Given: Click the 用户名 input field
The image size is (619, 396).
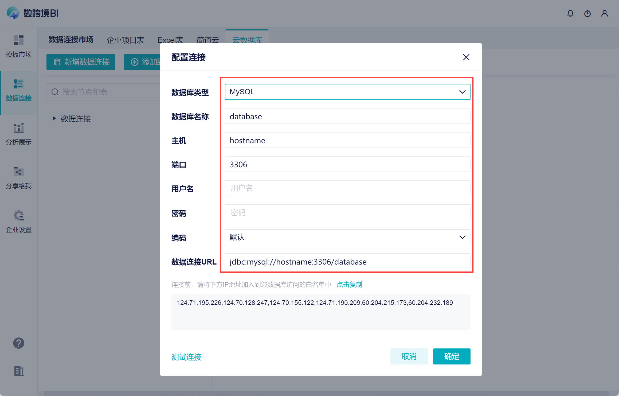Looking at the screenshot, I should pos(347,188).
